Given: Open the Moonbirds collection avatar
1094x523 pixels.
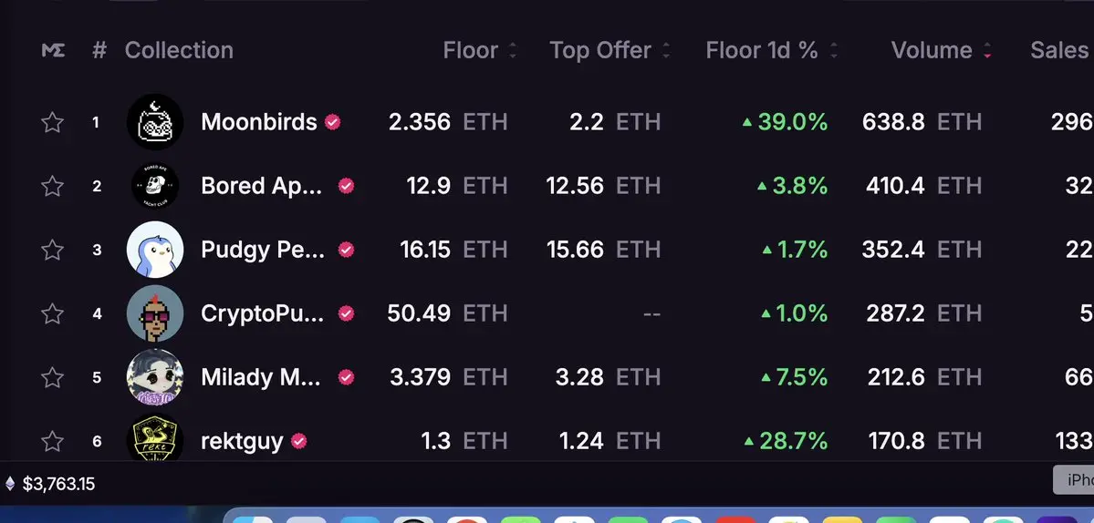Looking at the screenshot, I should pyautogui.click(x=155, y=122).
